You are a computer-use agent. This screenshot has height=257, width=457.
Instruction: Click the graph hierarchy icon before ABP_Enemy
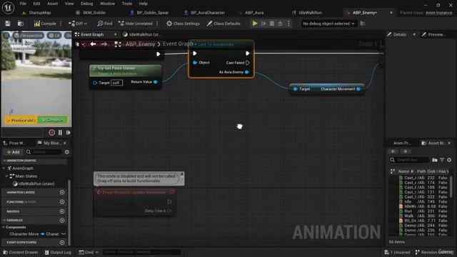tap(118, 44)
